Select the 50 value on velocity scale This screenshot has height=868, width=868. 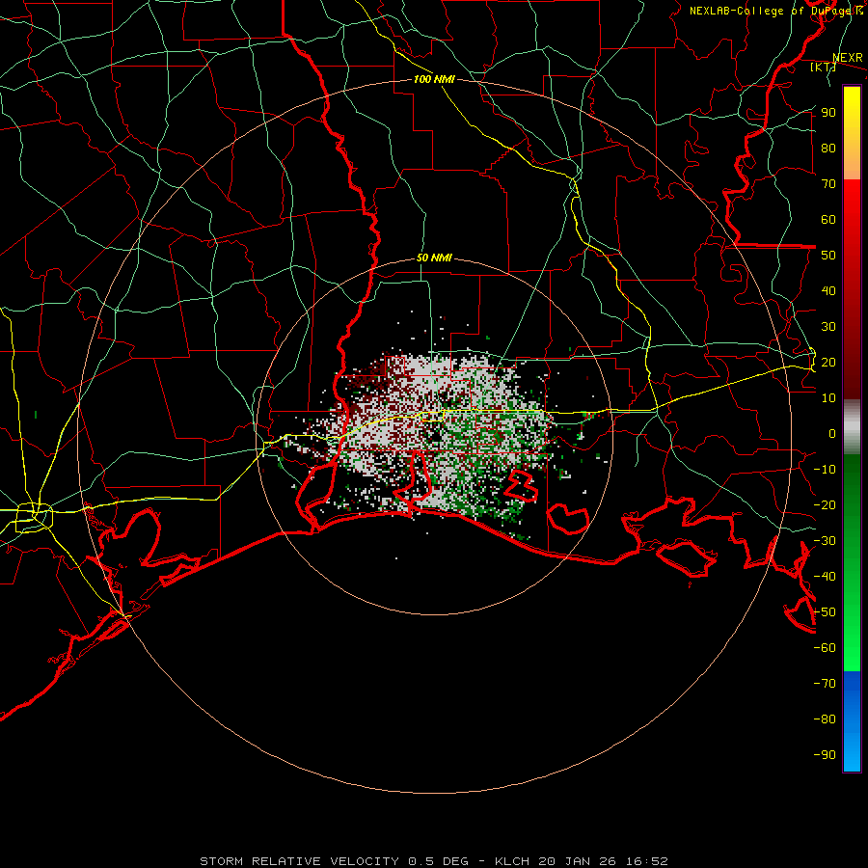[x=828, y=256]
